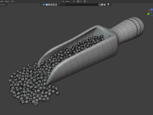Open the Select Box tool dropdown
153x115 pixels.
[3, 5]
